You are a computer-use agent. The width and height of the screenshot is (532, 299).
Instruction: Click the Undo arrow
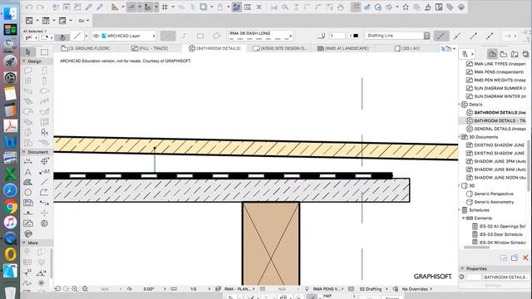[29, 7]
